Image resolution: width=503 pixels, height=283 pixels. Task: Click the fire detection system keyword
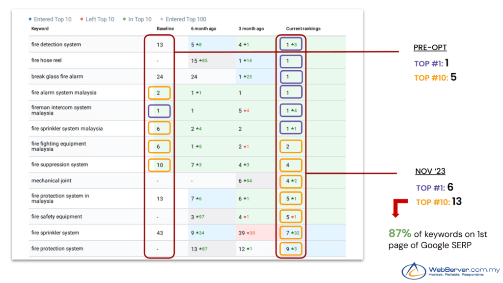[x=56, y=45]
